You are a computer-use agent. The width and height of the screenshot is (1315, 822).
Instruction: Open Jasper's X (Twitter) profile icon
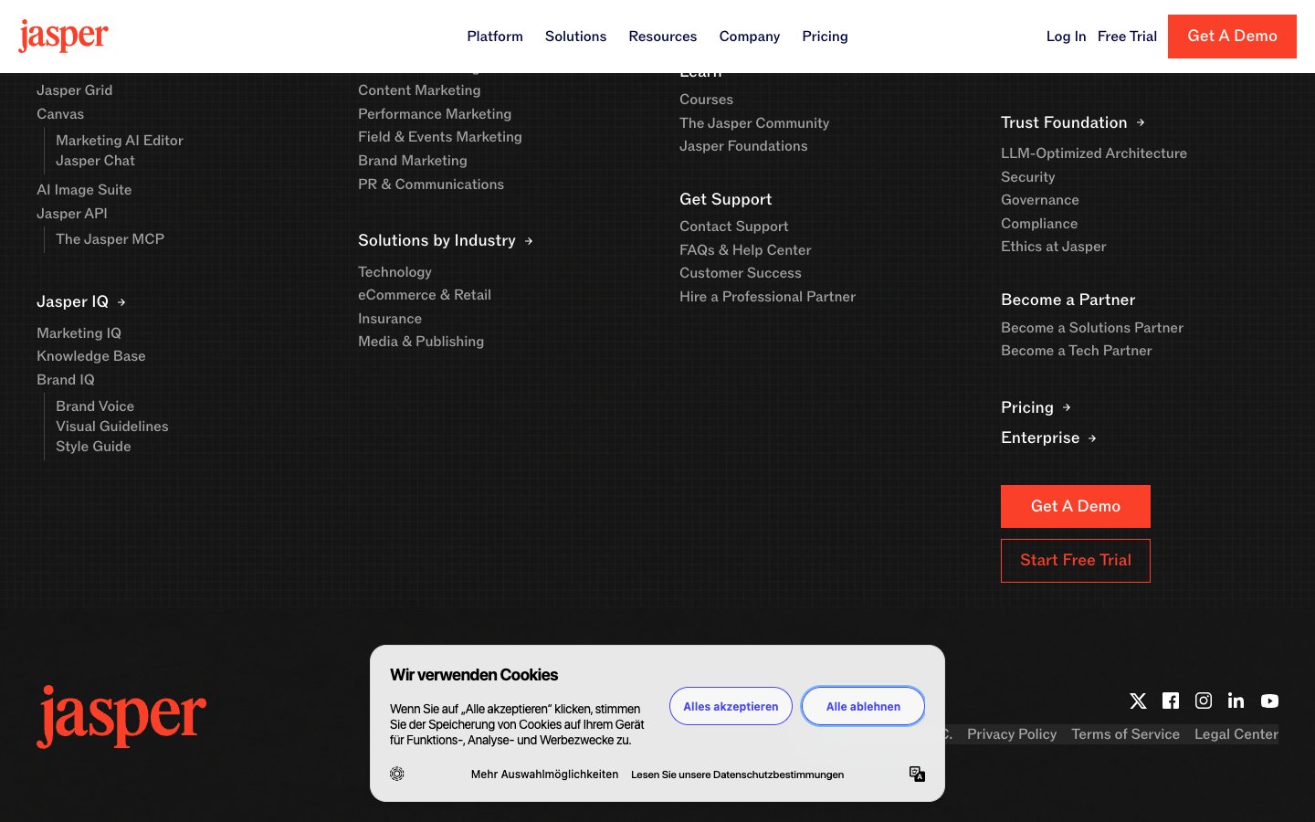point(1138,701)
